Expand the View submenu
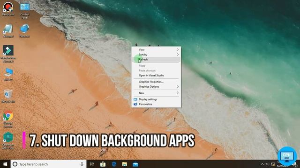 (x=156, y=50)
